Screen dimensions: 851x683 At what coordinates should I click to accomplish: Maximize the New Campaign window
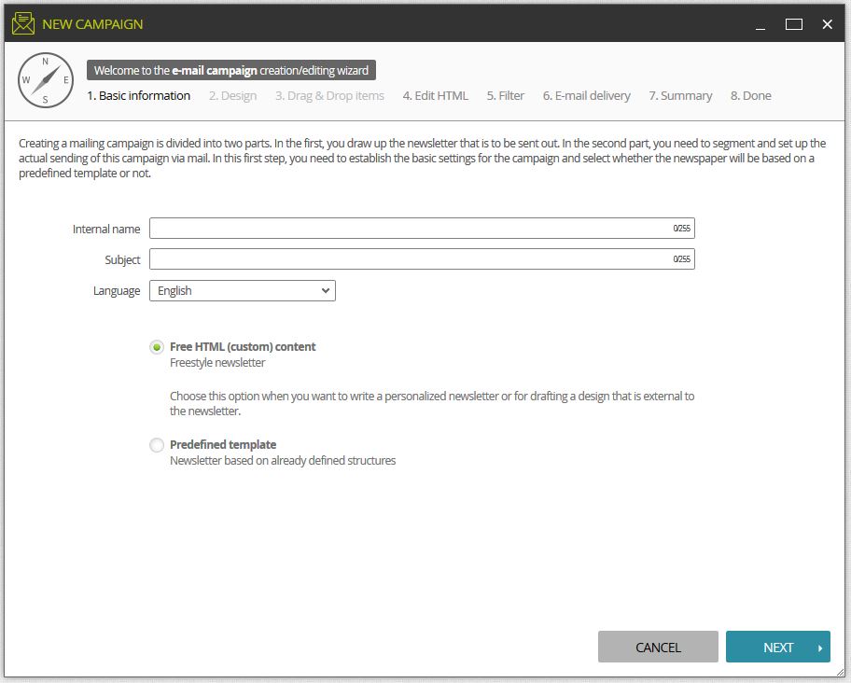point(793,24)
